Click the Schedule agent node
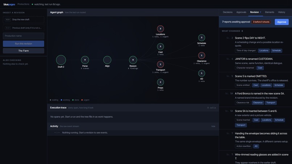 pos(201,38)
